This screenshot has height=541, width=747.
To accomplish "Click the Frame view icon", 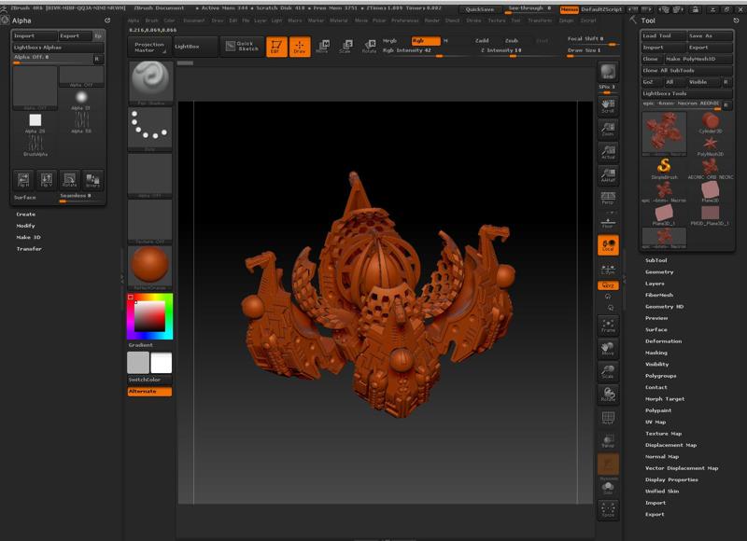I will [x=608, y=324].
